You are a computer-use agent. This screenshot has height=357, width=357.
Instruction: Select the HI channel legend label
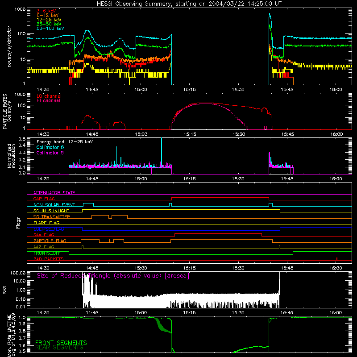(x=49, y=101)
